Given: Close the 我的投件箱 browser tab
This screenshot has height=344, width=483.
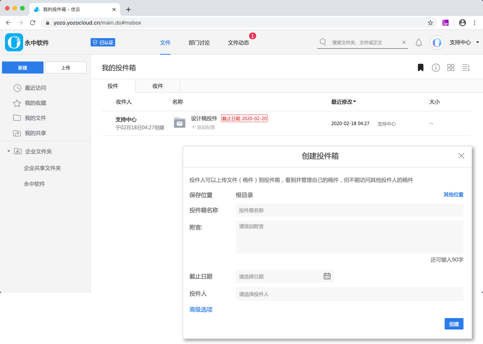Looking at the screenshot, I should [114, 9].
